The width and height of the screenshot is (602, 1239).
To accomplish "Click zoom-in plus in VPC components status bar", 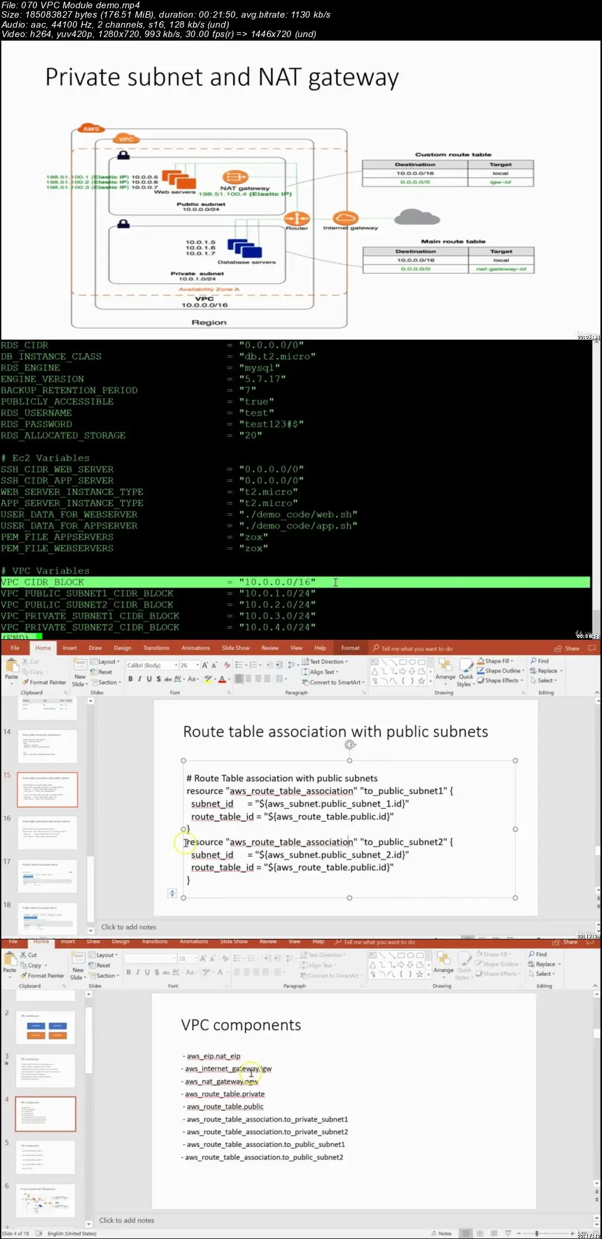I will click(572, 1233).
